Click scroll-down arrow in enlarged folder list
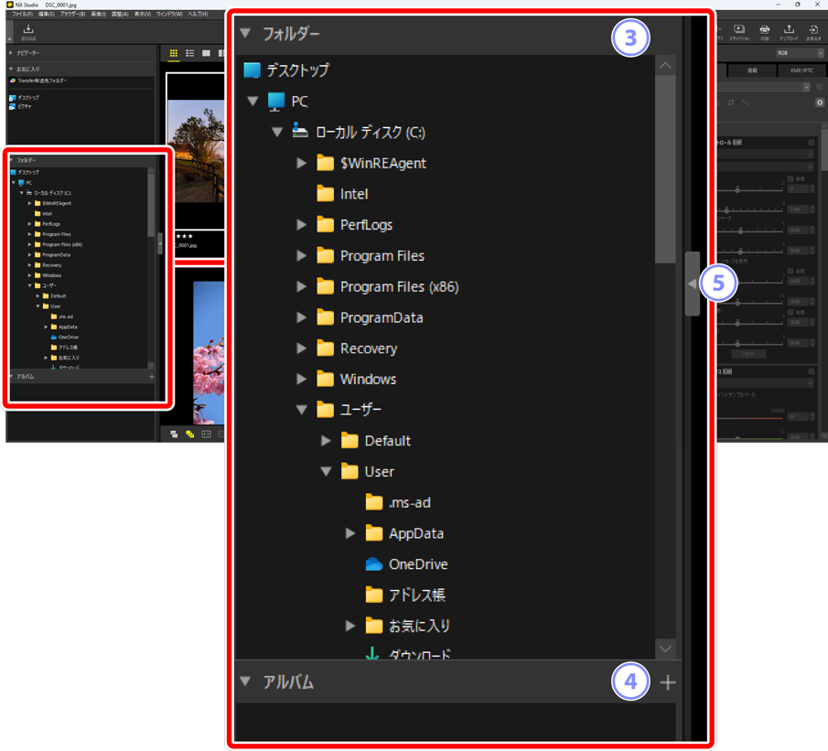 tap(665, 649)
